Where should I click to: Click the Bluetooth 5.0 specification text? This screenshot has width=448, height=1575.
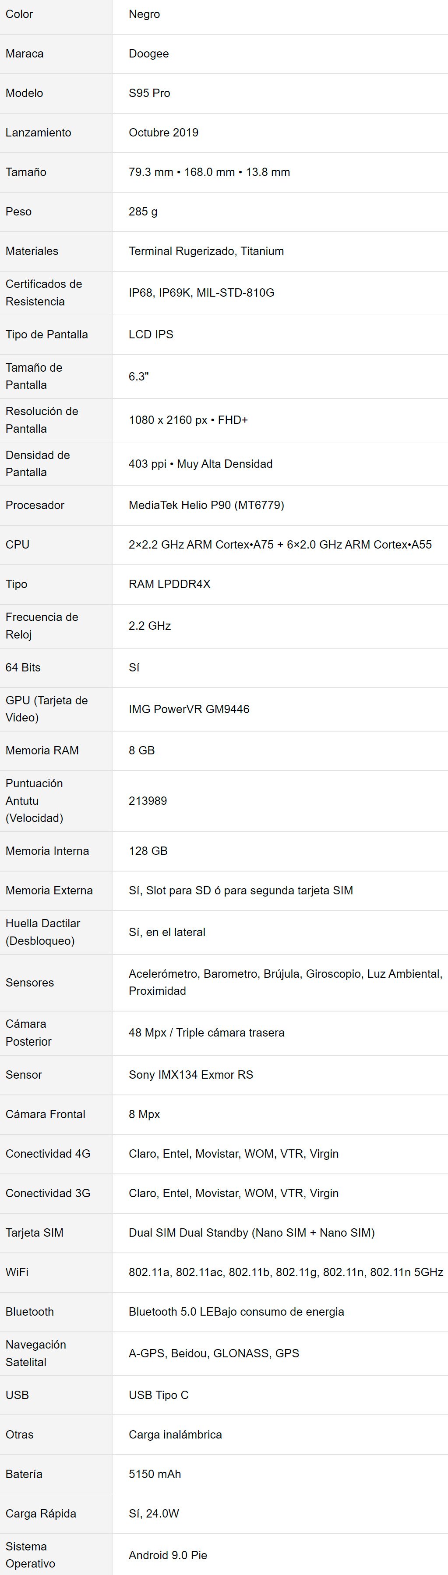pos(236,1312)
